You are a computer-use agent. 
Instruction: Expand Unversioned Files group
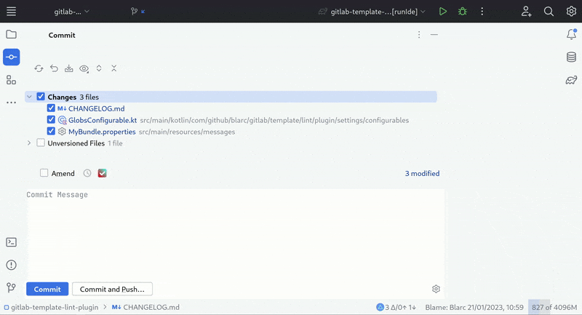pyautogui.click(x=29, y=143)
